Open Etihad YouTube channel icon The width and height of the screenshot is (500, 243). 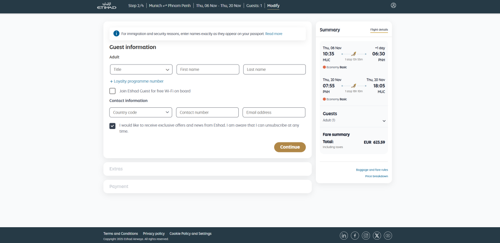[x=388, y=236]
